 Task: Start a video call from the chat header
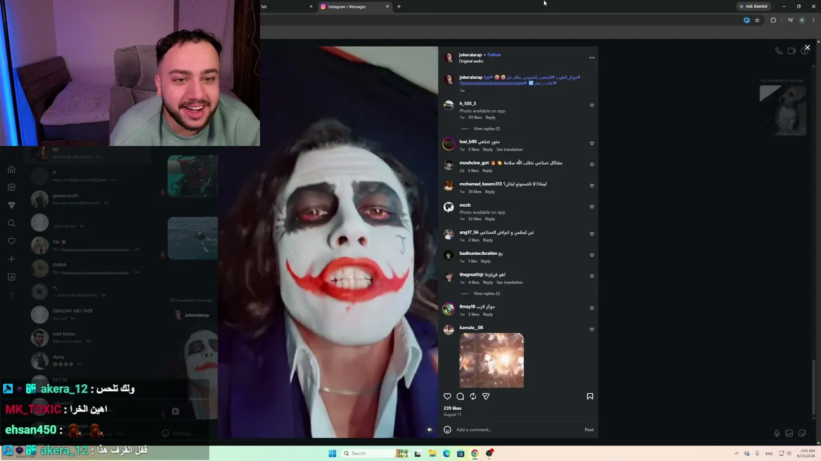(791, 51)
